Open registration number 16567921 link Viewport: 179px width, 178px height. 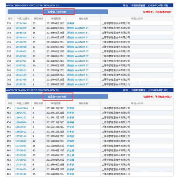[21, 61]
